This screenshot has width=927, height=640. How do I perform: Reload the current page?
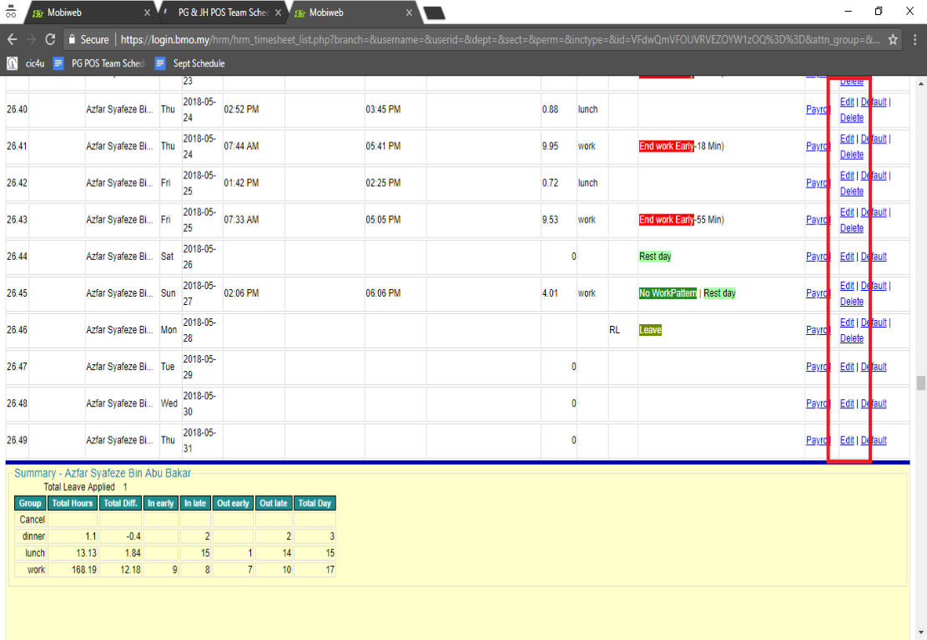pos(50,39)
